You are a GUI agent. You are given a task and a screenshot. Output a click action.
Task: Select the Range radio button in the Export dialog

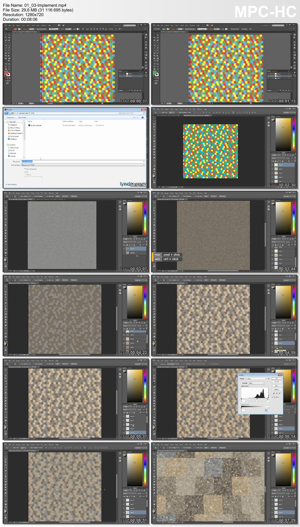(x=25, y=175)
